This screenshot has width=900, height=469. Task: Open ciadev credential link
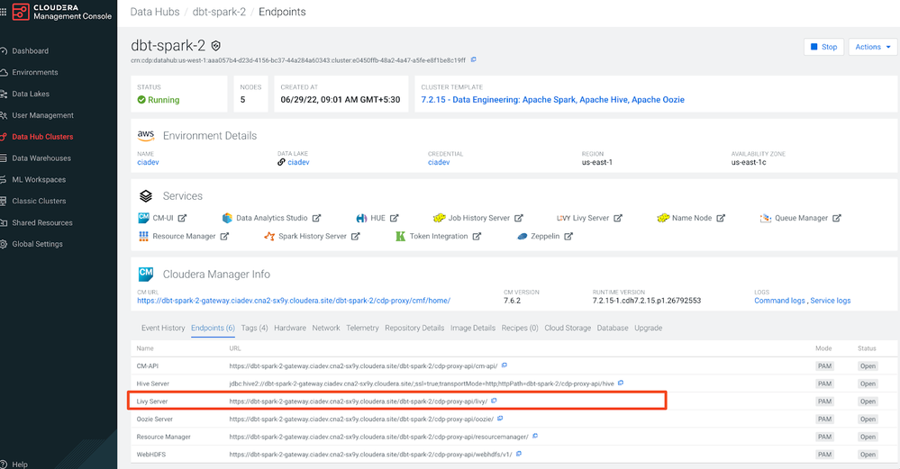(x=439, y=162)
